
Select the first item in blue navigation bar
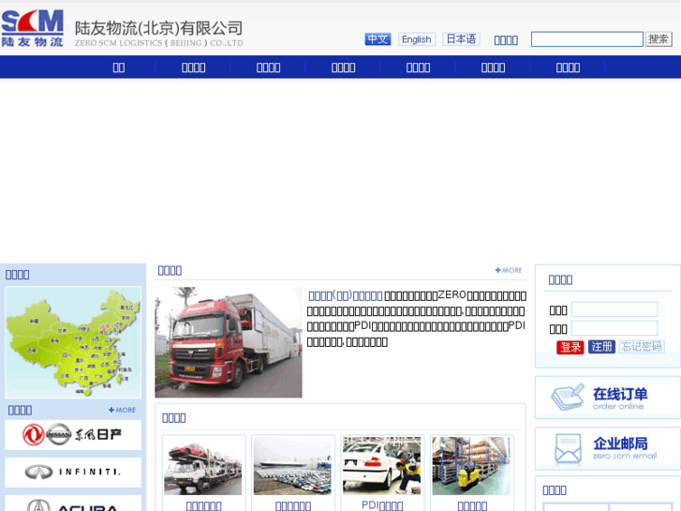click(118, 68)
